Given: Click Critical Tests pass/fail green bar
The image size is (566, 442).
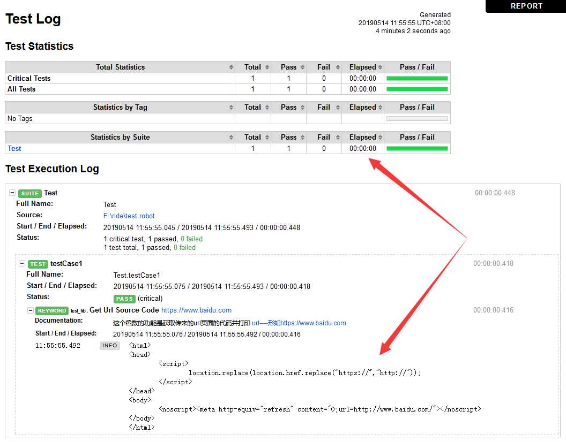Looking at the screenshot, I should point(417,79).
